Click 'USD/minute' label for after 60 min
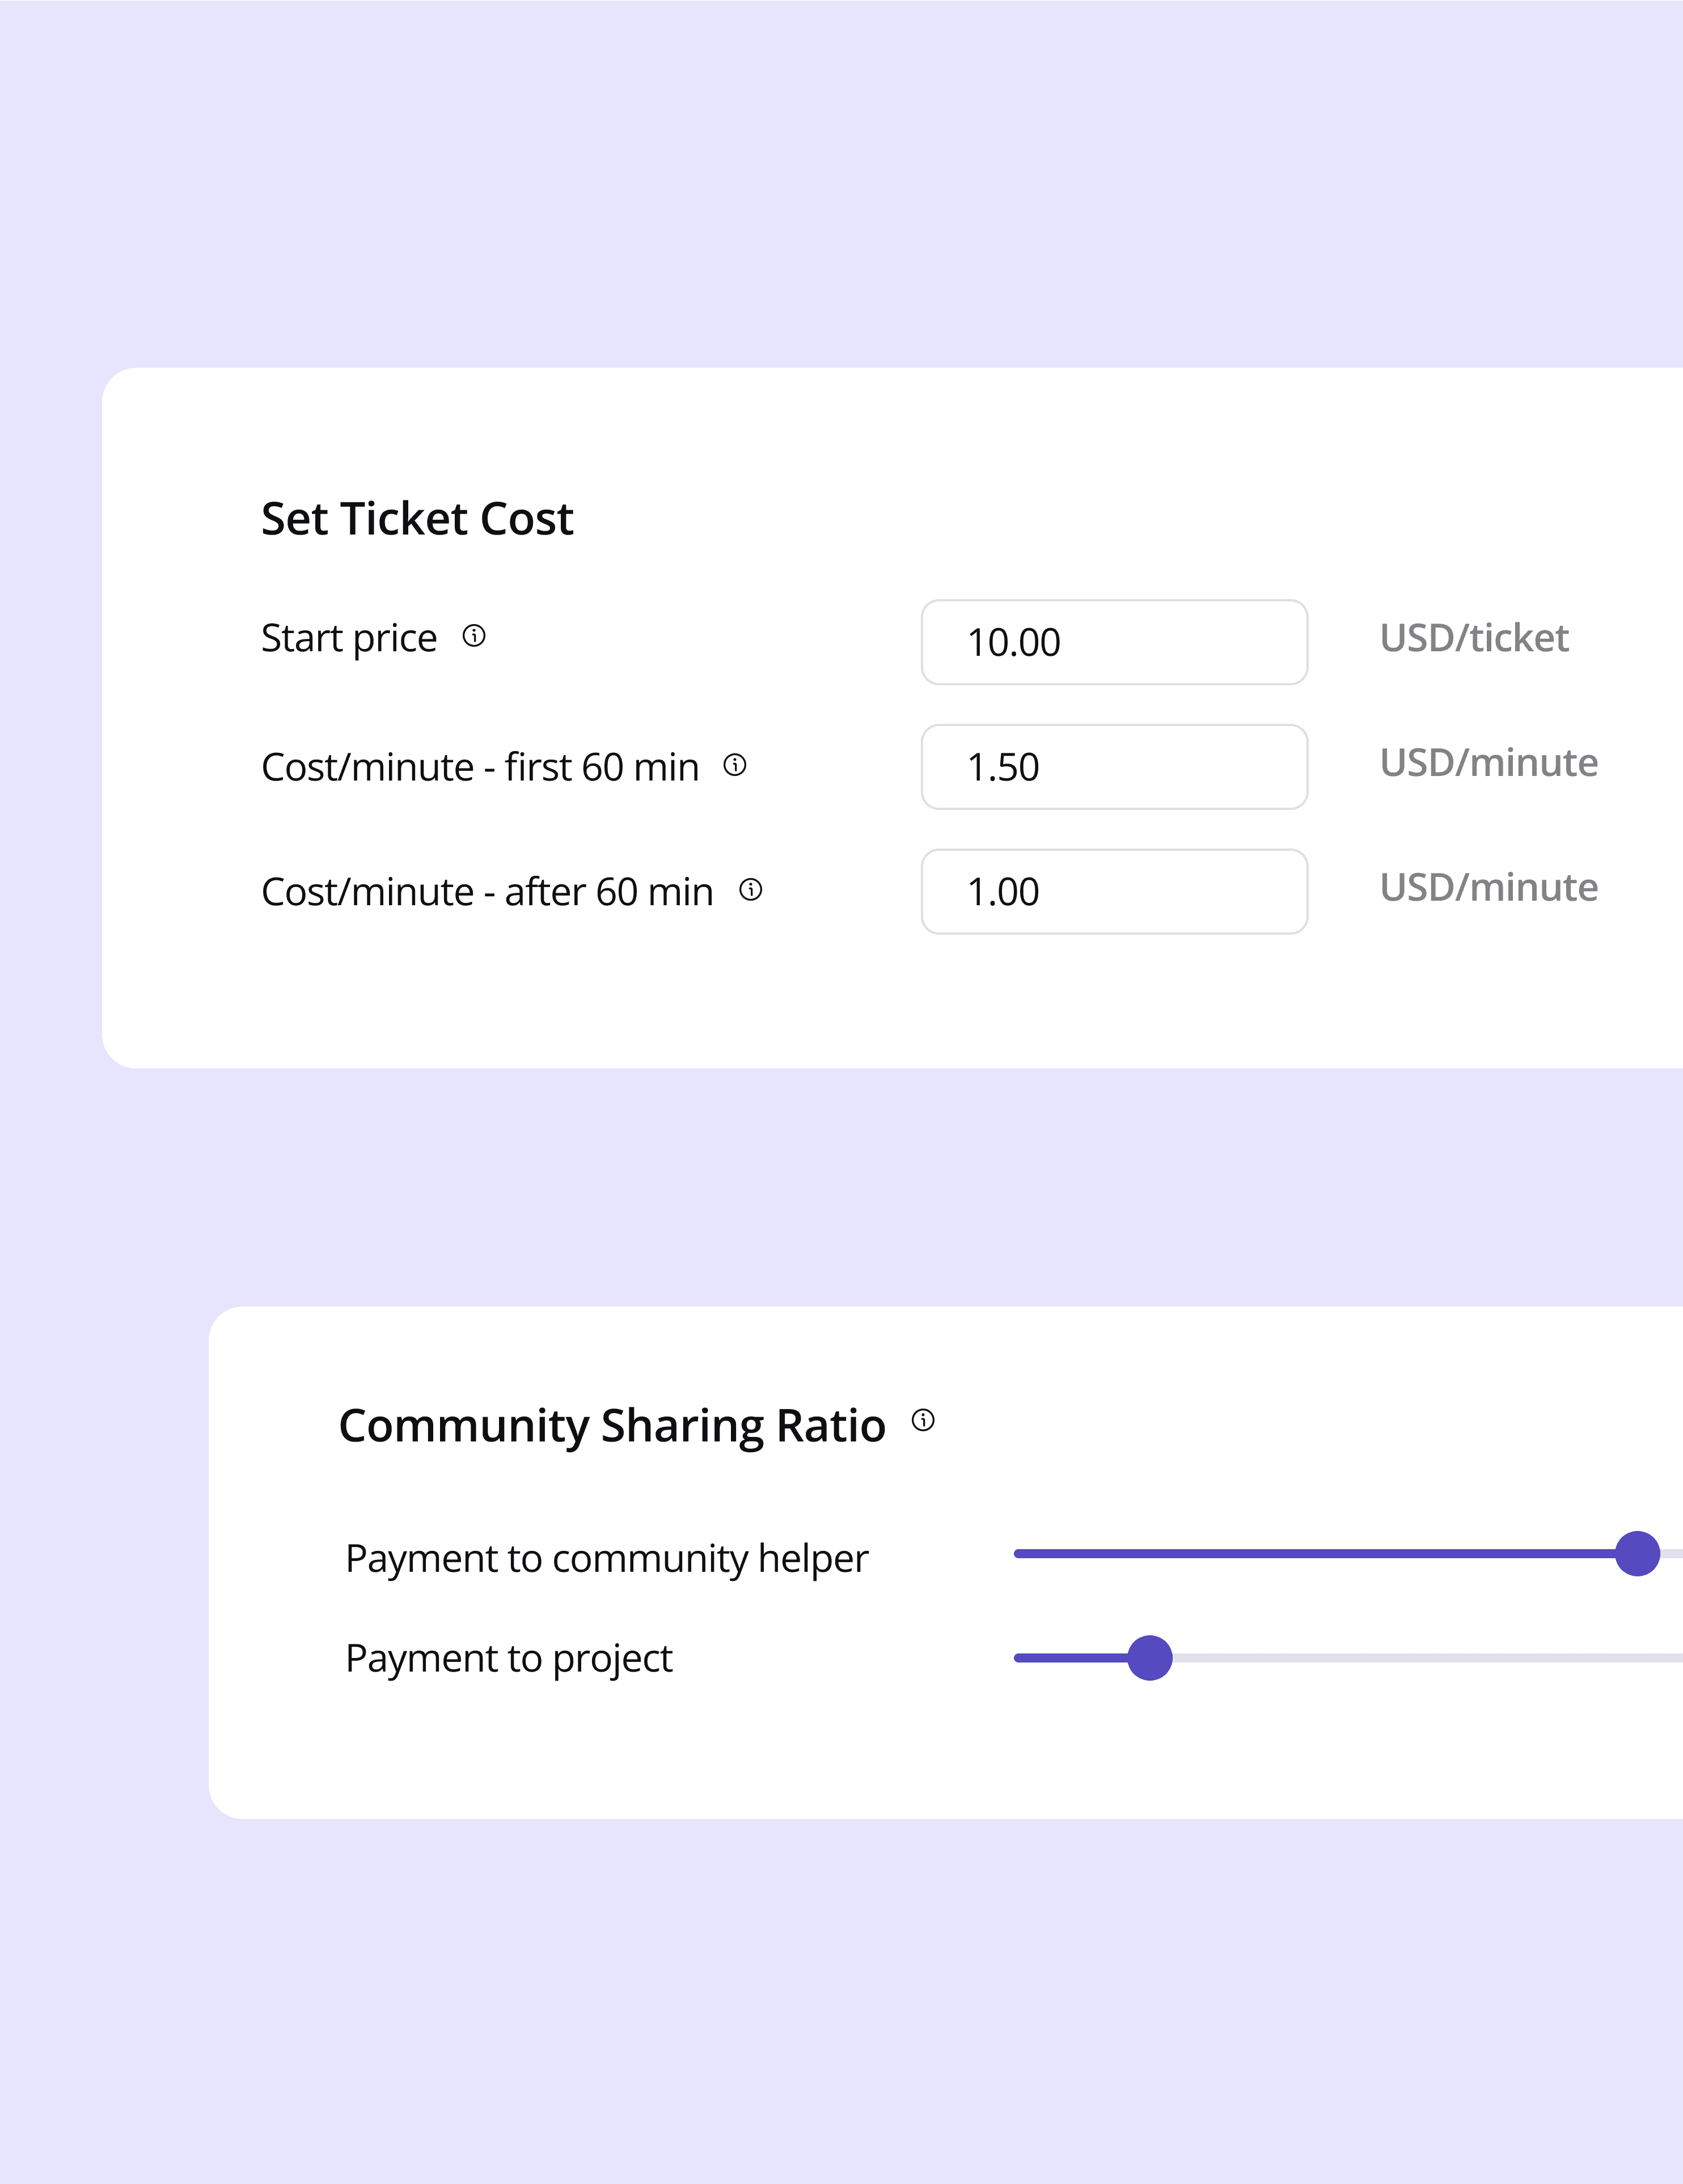 pyautogui.click(x=1489, y=888)
